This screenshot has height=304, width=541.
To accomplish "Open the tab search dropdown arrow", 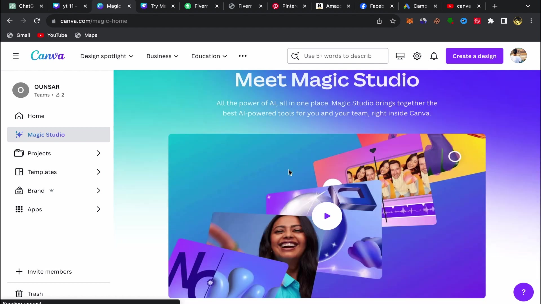I will pos(528,6).
